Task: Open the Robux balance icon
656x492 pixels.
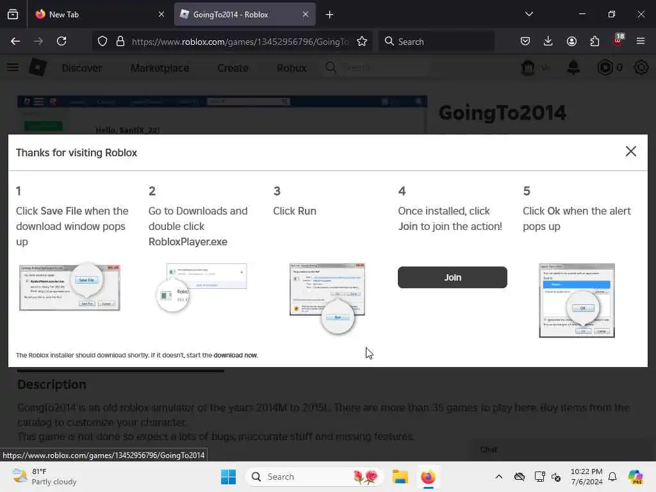Action: [605, 67]
